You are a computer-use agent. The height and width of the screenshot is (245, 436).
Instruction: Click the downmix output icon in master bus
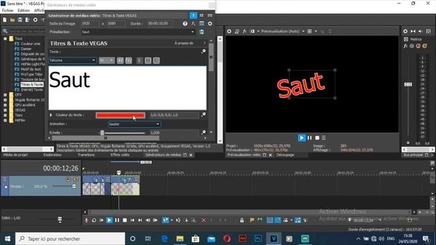(414, 31)
